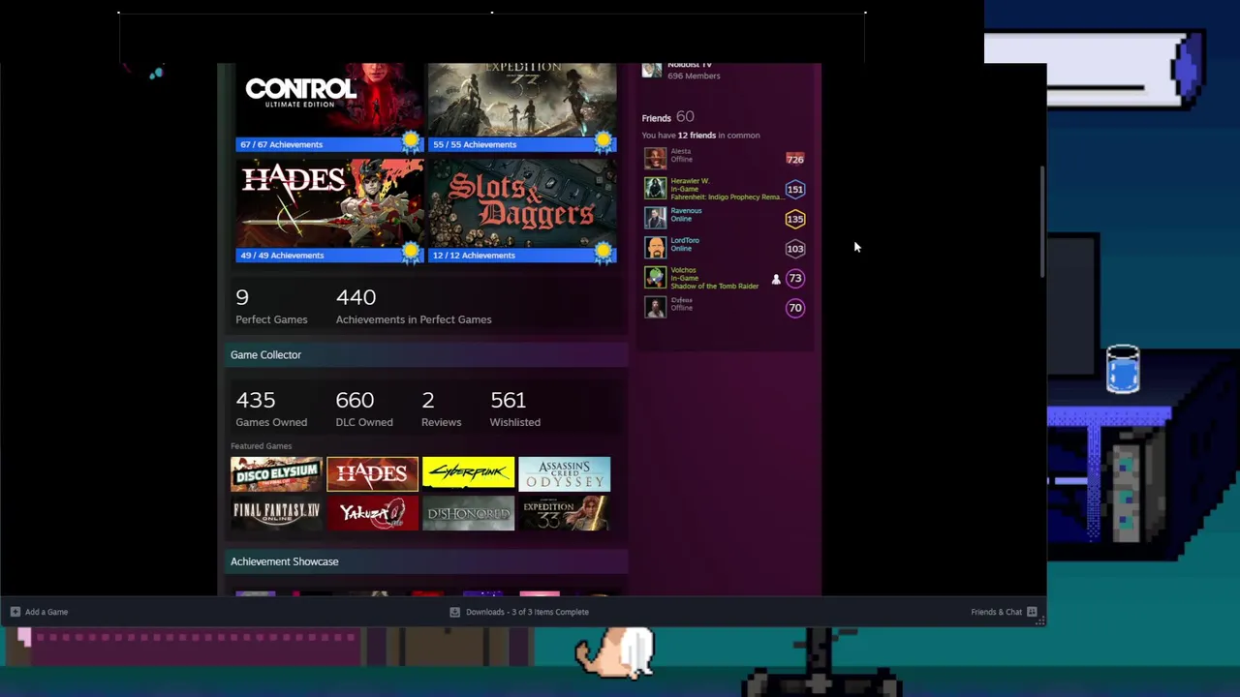The image size is (1240, 697).
Task: Open the Expedition 33 featured game thumbnail
Action: click(x=564, y=513)
